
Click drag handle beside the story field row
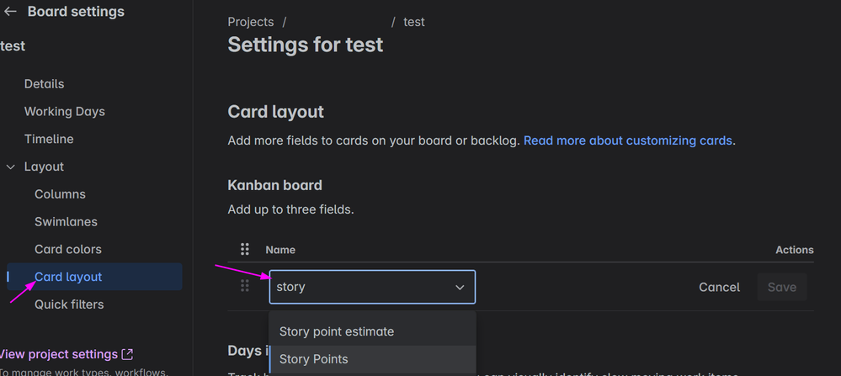click(x=245, y=287)
